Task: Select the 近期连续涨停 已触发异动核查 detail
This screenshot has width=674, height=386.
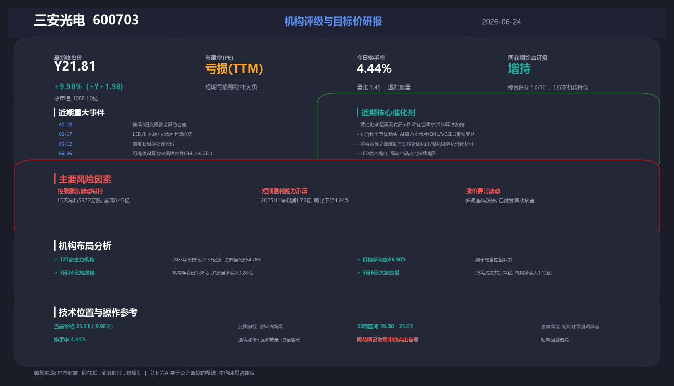Action: (x=500, y=200)
